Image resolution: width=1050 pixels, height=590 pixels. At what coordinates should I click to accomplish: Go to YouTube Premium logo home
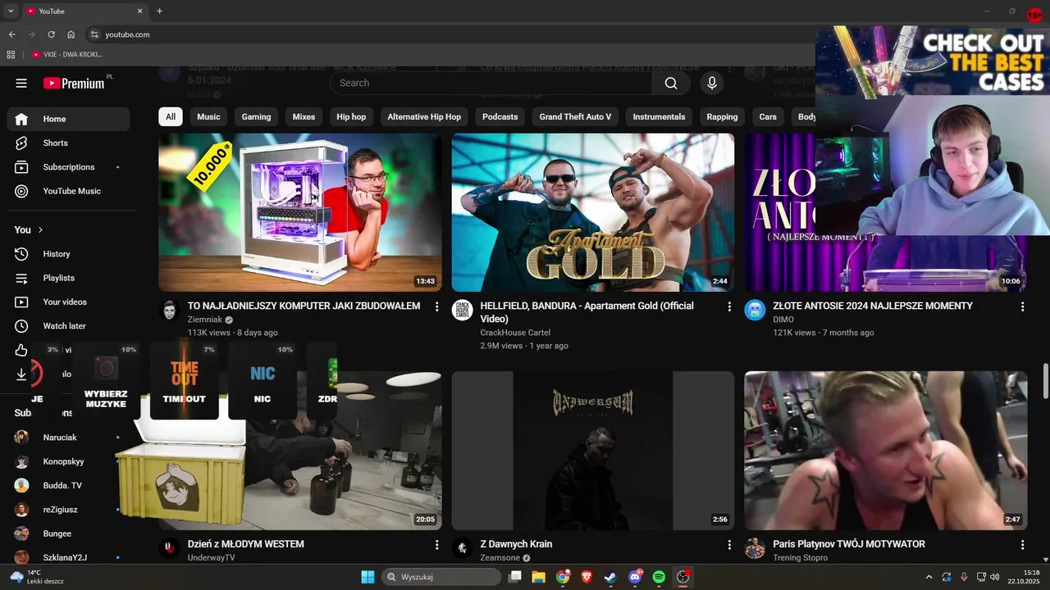point(74,83)
